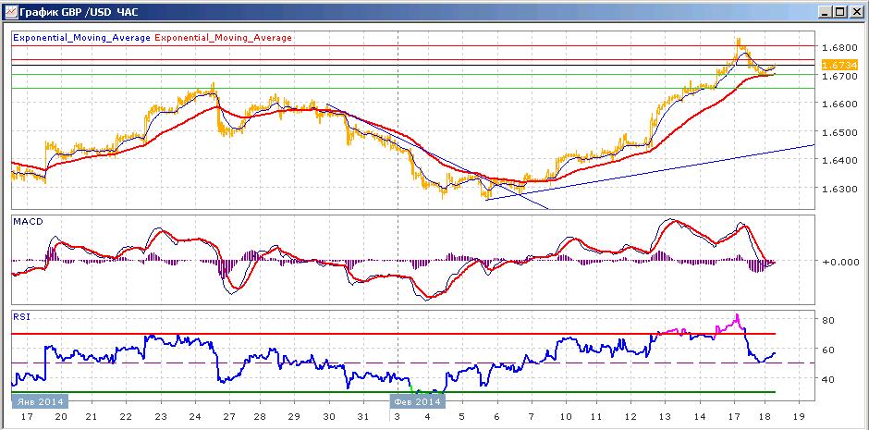Click date 3 on the time axis
Image resolution: width=869 pixels, height=430 pixels.
(x=398, y=417)
